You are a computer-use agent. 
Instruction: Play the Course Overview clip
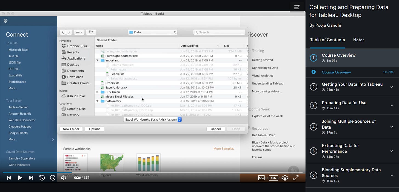(352, 72)
